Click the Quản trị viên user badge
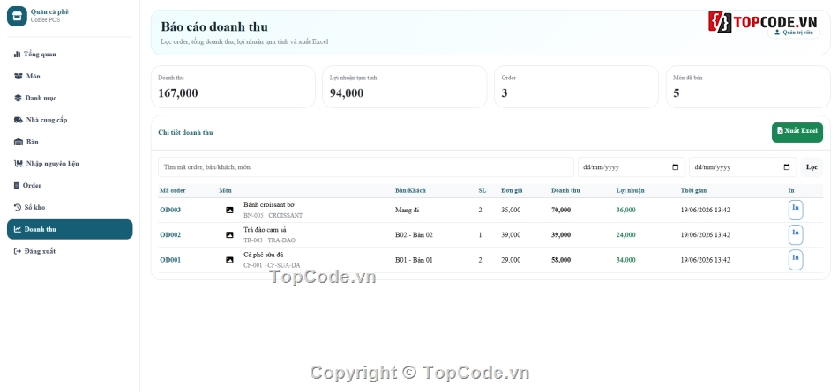Screen dimensions: 838x392 [x=794, y=33]
